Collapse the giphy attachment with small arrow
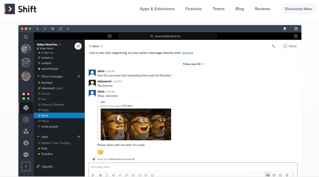This screenshot has width=319, height=177. [x=133, y=106]
